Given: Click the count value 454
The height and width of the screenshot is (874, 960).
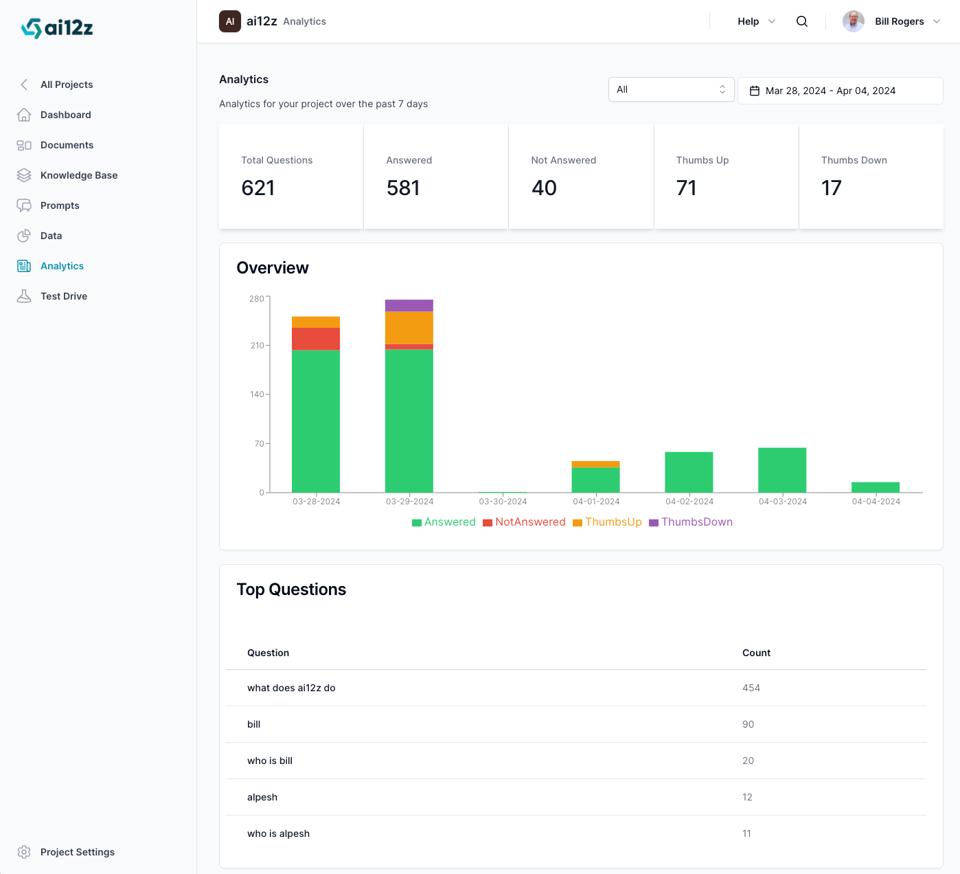Looking at the screenshot, I should (751, 688).
